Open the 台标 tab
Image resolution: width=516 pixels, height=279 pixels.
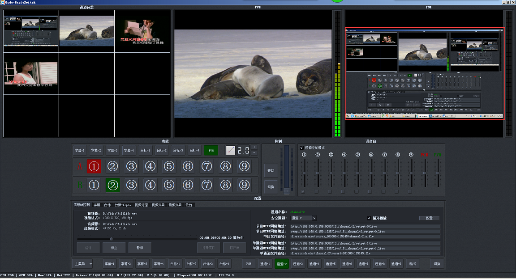(x=107, y=205)
